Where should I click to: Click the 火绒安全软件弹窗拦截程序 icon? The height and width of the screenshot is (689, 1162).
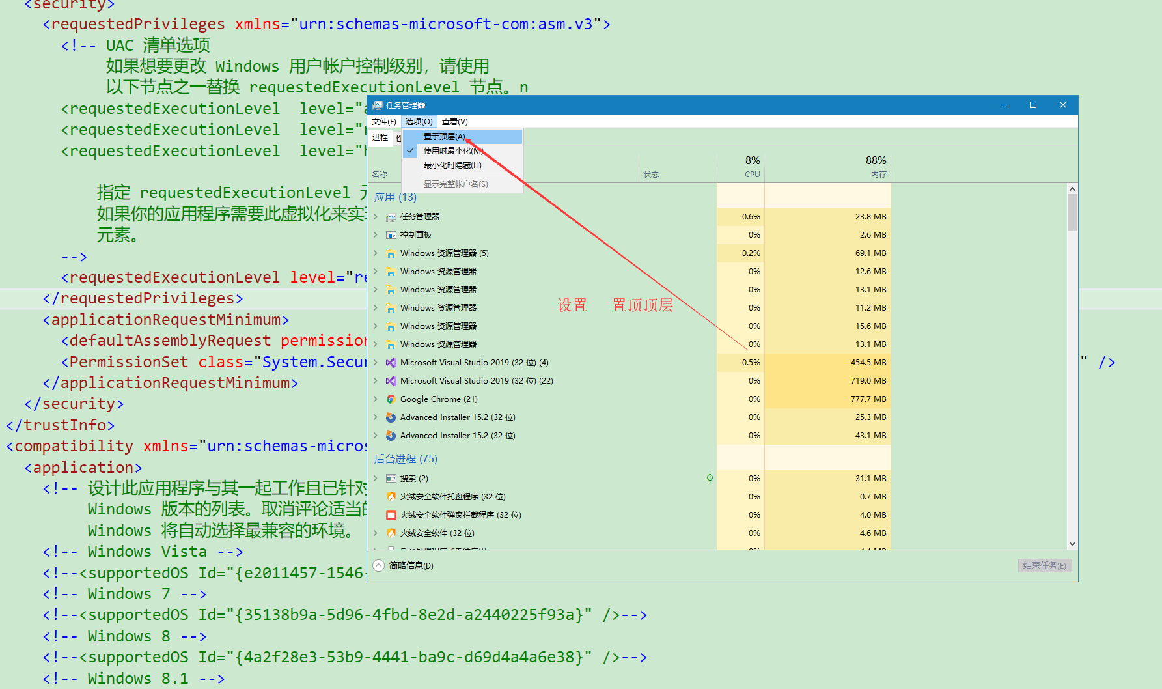[x=391, y=514]
